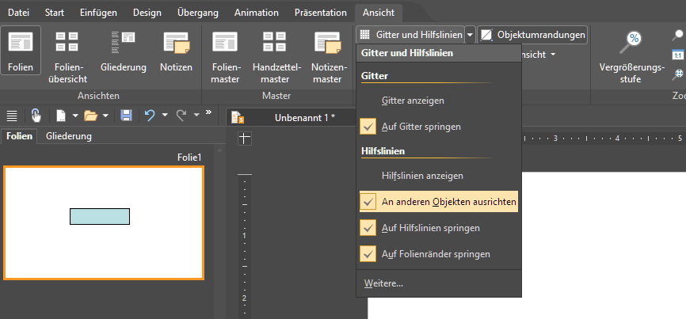This screenshot has height=319, width=686.
Task: Expand the open file dropdown arrow
Action: (x=105, y=116)
